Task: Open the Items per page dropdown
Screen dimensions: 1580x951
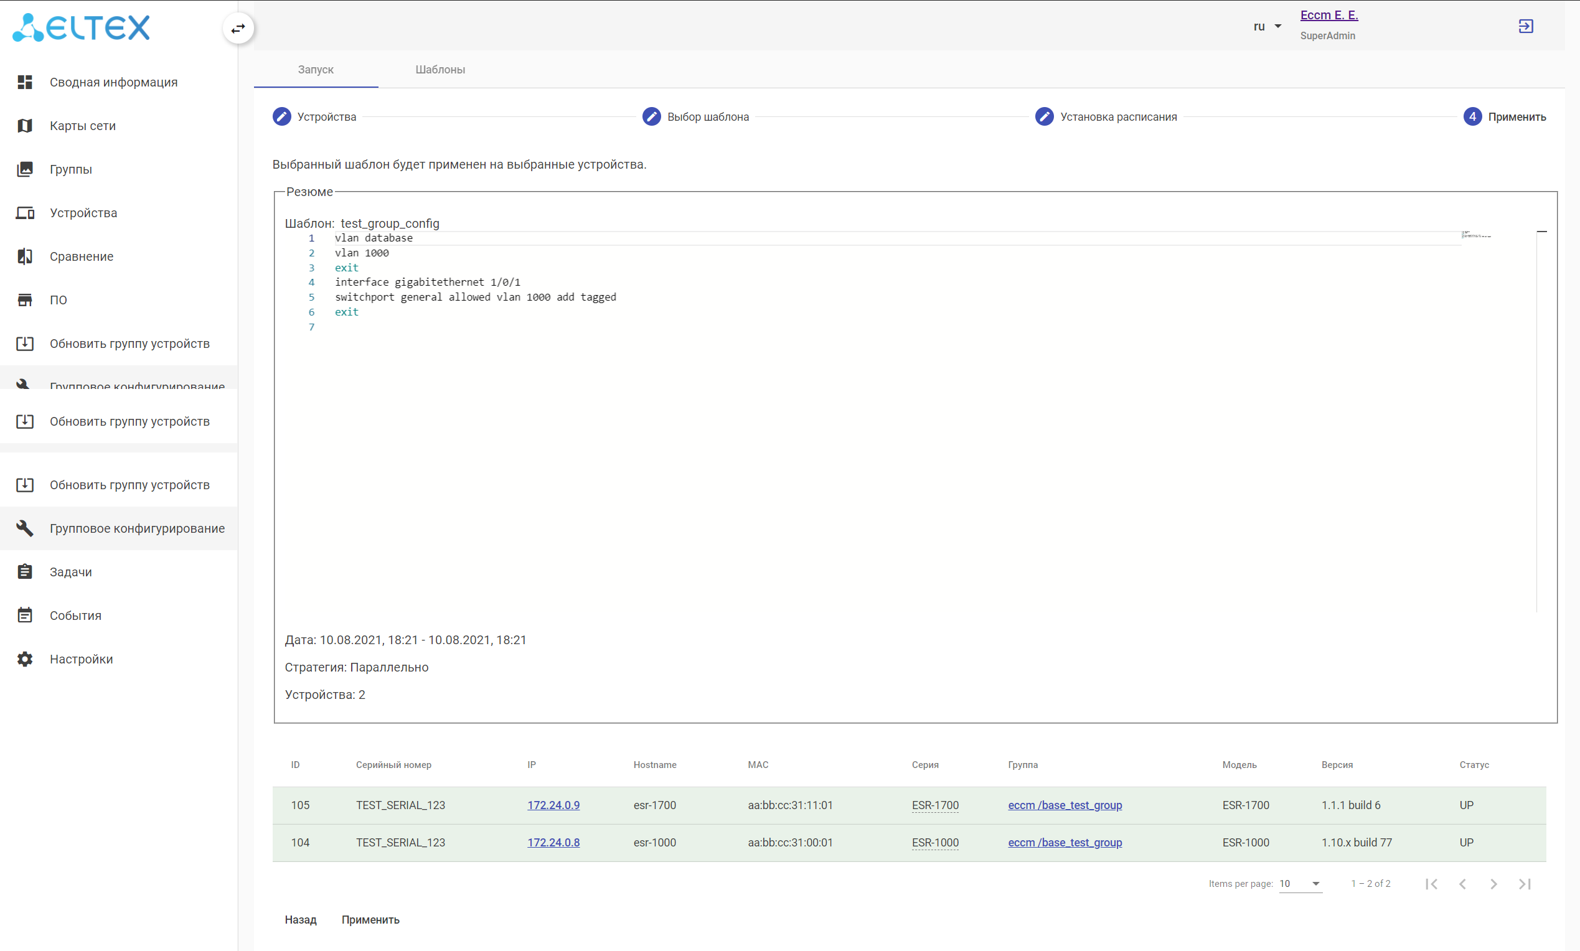Action: (1300, 884)
